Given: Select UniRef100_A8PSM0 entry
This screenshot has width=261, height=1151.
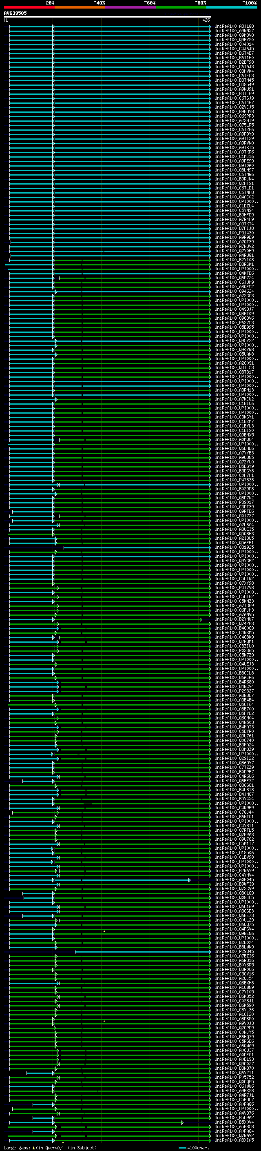Looking at the screenshot, I should point(234,1019).
